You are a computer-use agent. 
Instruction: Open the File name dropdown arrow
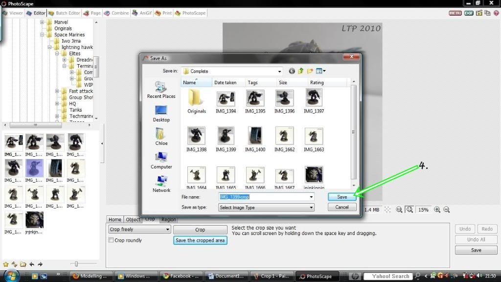[x=311, y=197]
